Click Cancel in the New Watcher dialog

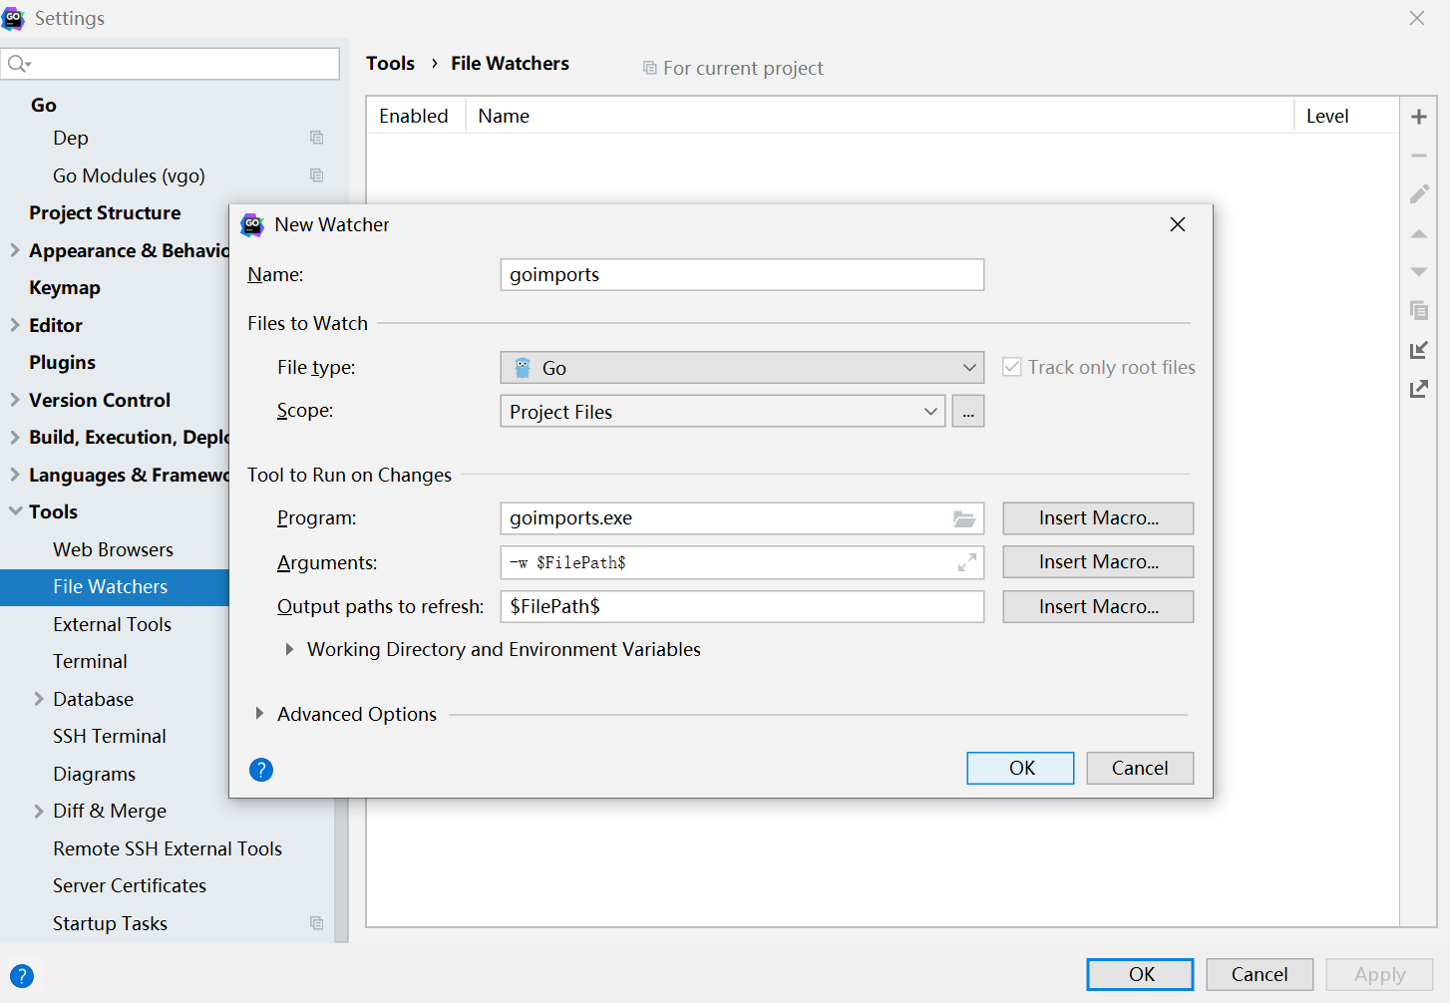1140,768
